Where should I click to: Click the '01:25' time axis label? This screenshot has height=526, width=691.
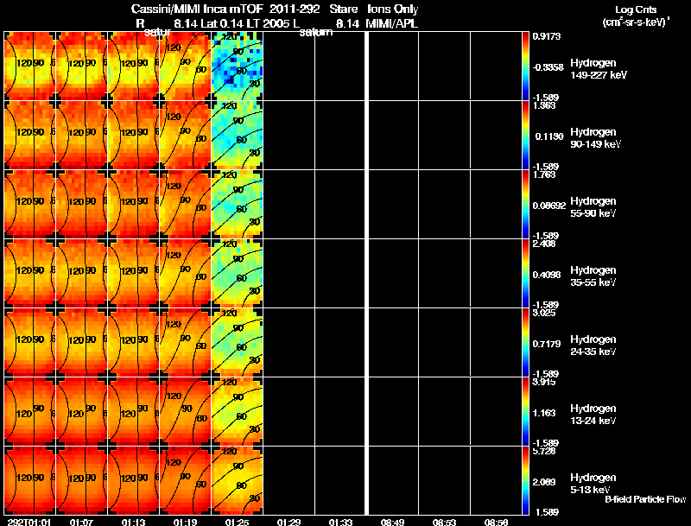pos(237,522)
